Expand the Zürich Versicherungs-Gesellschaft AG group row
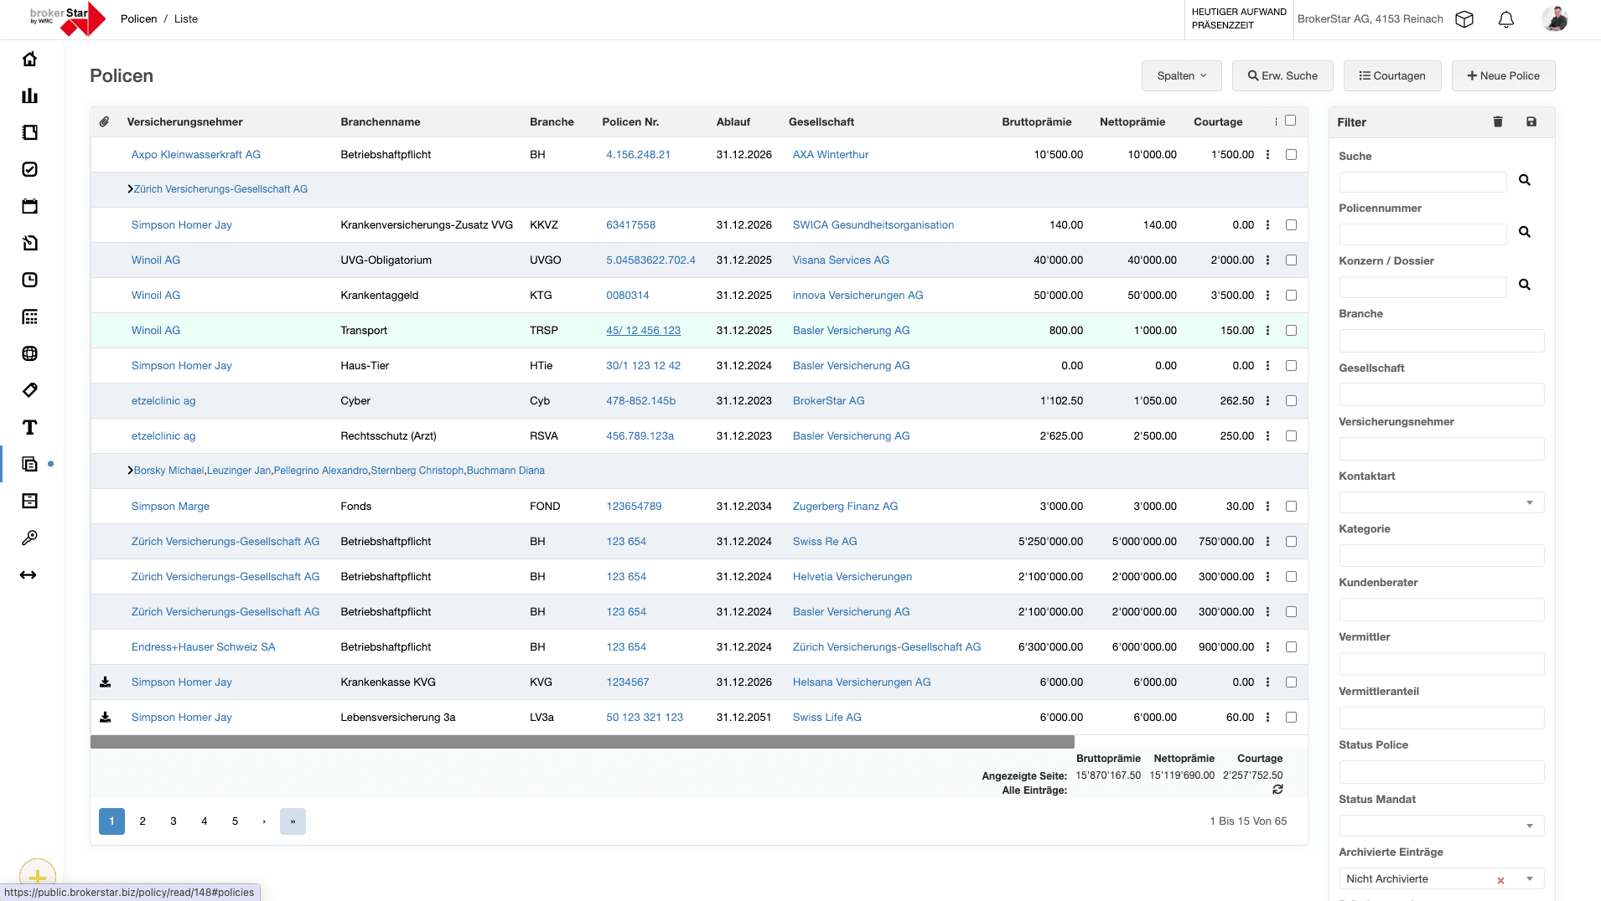This screenshot has width=1601, height=901. pyautogui.click(x=130, y=189)
